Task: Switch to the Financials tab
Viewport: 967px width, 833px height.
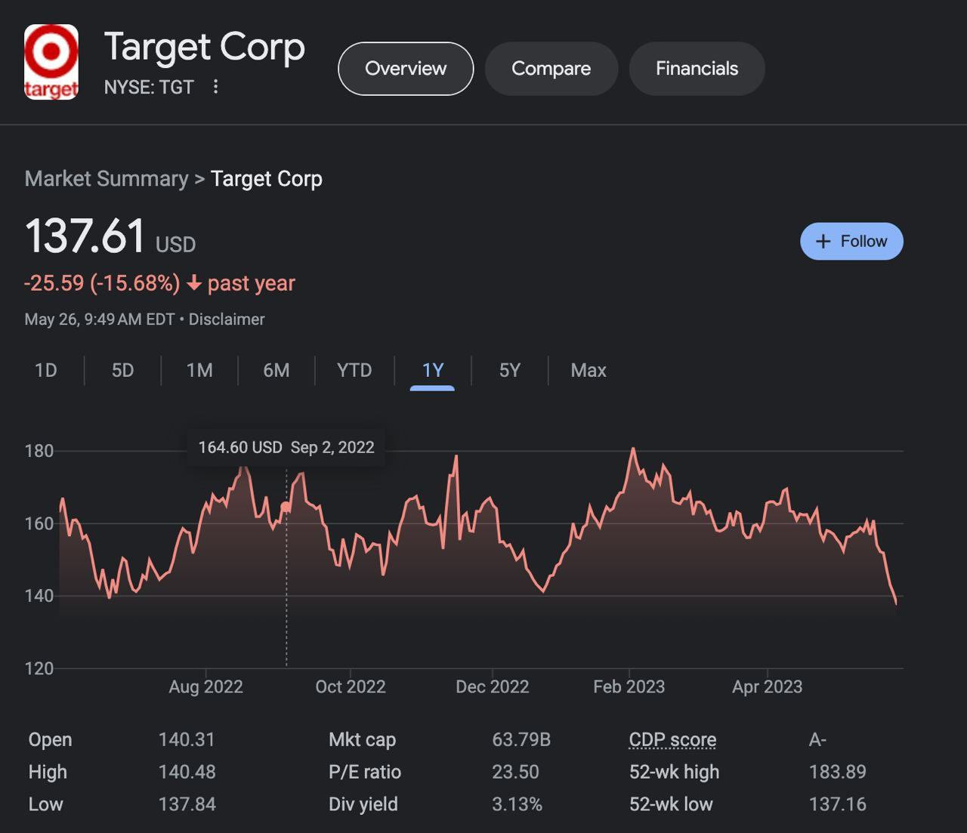Action: tap(697, 69)
